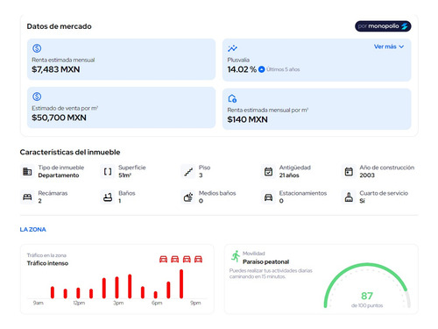Click the $140 MXN rent per m² value
The height and width of the screenshot is (329, 438).
247,119
